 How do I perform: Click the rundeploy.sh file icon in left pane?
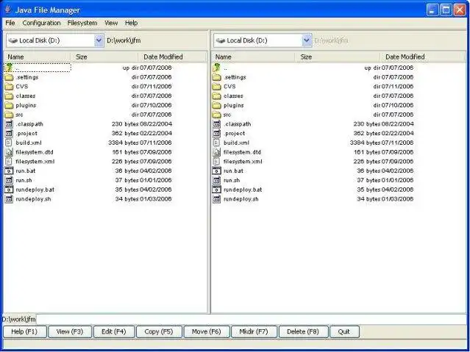point(9,199)
